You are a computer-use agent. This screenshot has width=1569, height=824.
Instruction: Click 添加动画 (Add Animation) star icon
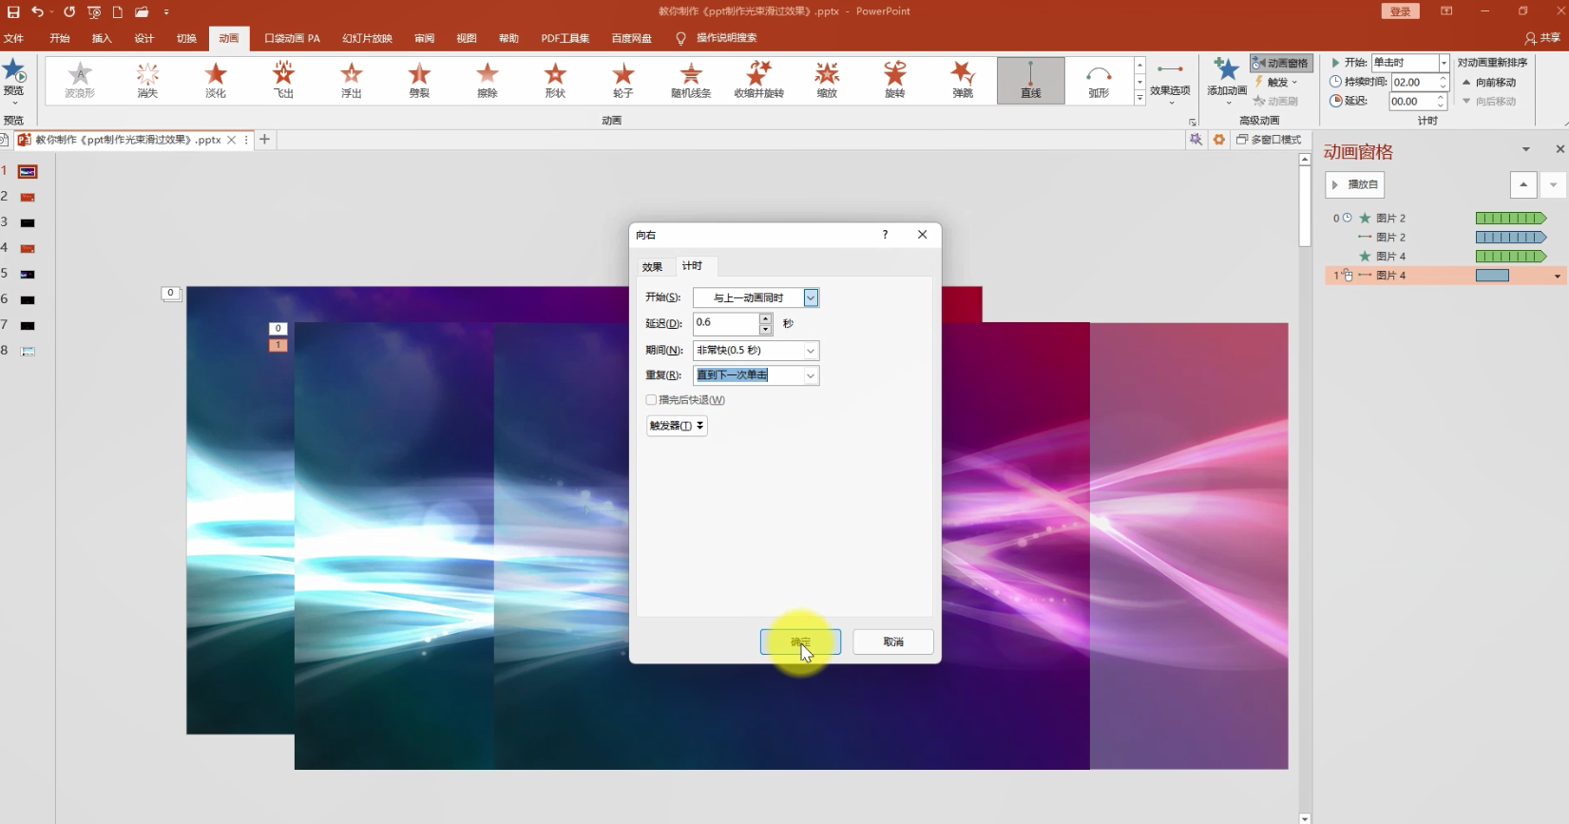1227,70
